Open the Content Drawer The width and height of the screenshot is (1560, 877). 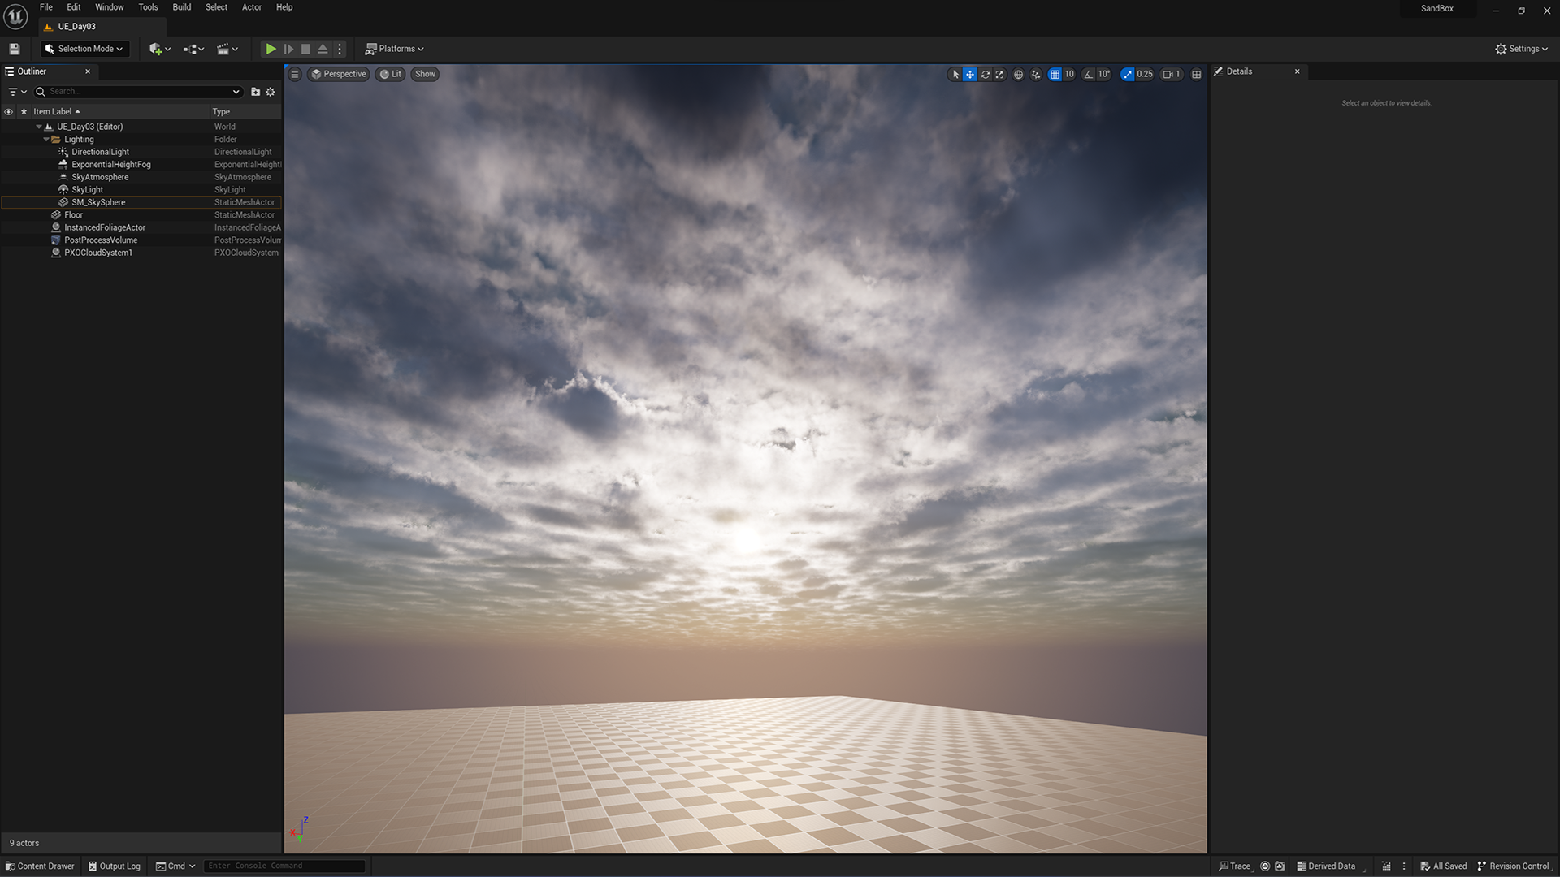40,866
